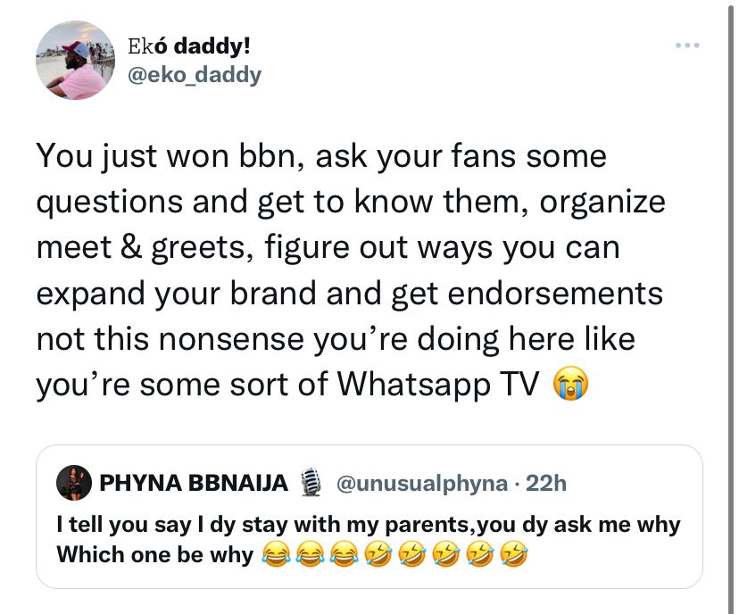The image size is (739, 614).
Task: Click the 'Which one be why' line
Action: (155, 554)
